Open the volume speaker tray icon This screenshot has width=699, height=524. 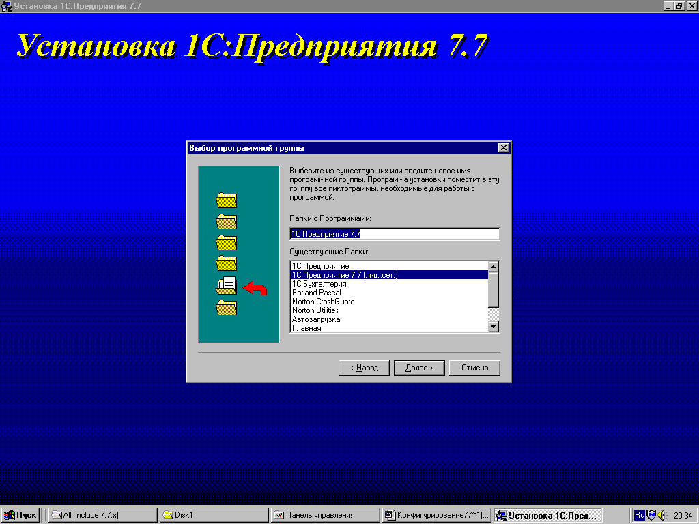661,515
